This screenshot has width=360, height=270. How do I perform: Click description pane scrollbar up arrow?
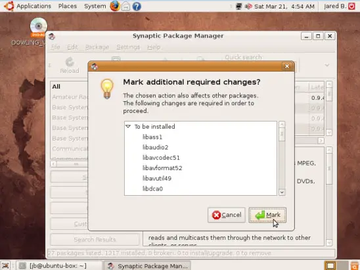coord(329,150)
